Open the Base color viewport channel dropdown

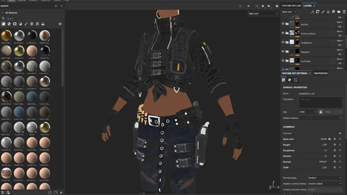[263, 13]
